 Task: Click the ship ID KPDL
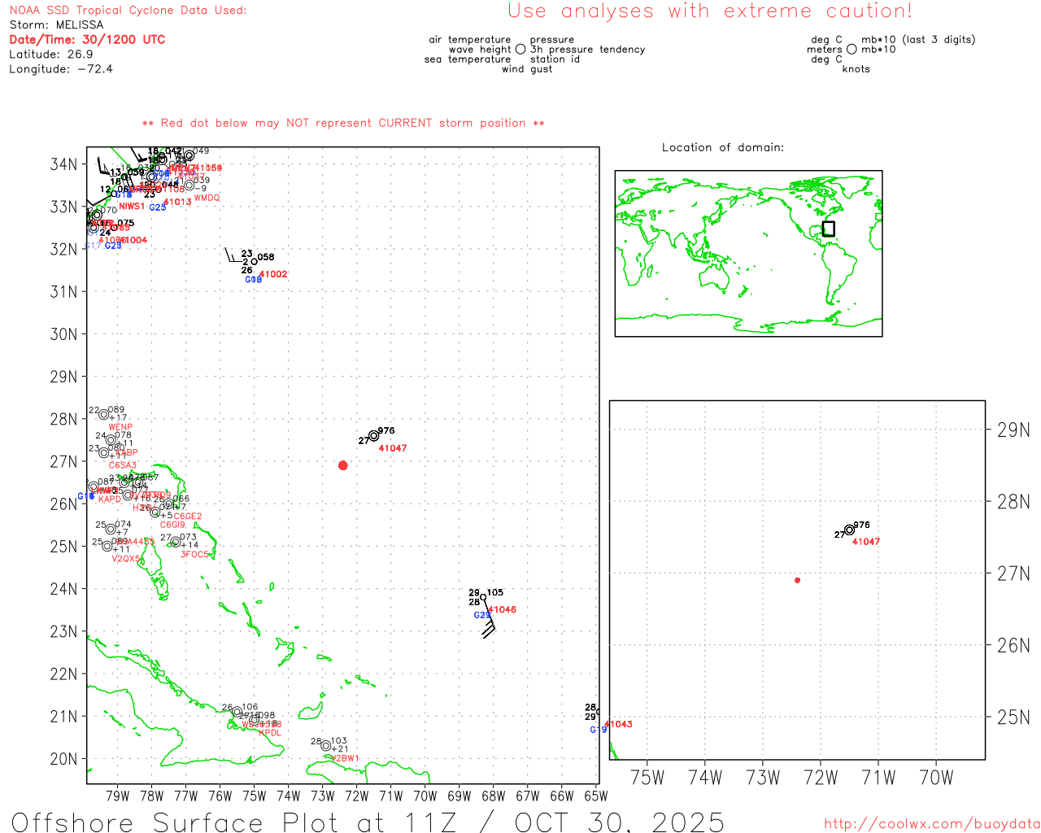pos(270,733)
